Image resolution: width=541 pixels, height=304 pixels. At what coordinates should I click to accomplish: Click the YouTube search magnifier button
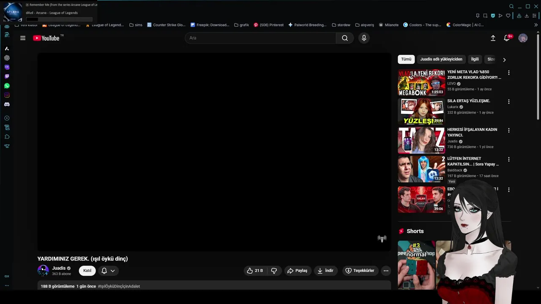[x=345, y=38]
